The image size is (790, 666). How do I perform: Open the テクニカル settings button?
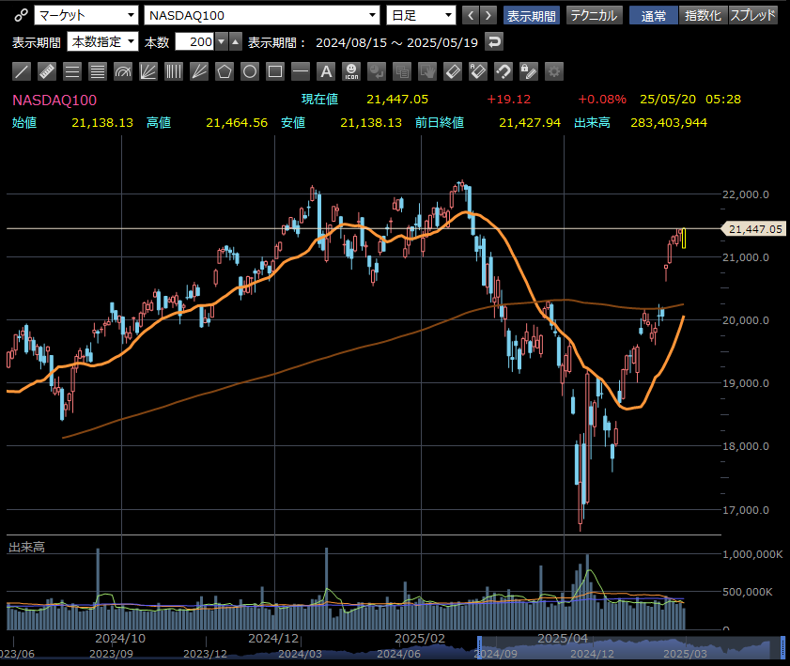pyautogui.click(x=595, y=16)
